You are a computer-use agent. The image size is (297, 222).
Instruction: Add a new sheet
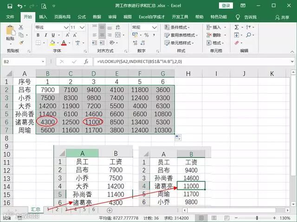click(110, 210)
